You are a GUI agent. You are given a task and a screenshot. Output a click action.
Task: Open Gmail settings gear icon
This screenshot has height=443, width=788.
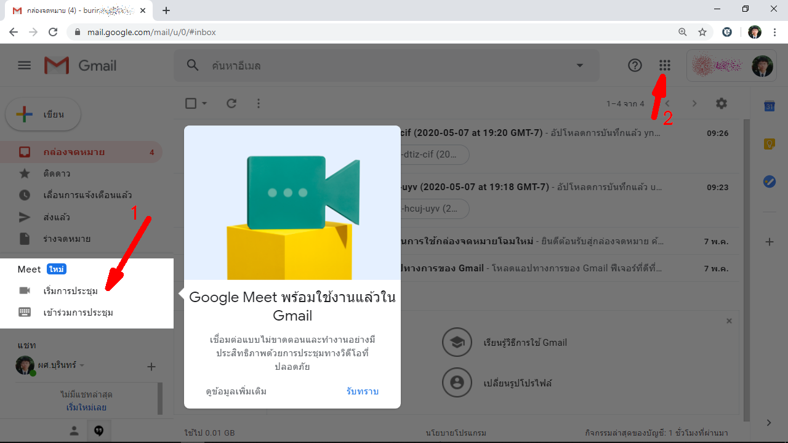click(722, 103)
